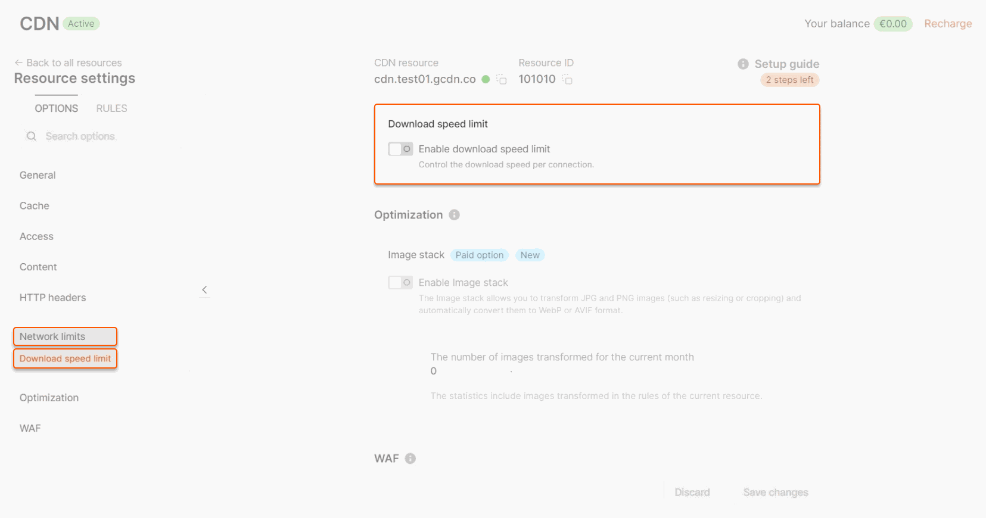This screenshot has height=518, width=986.
Task: Collapse the sidebar with the chevron
Action: coord(204,290)
